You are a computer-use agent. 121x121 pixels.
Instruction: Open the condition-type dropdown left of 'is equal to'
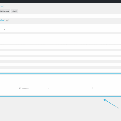point(10,88)
